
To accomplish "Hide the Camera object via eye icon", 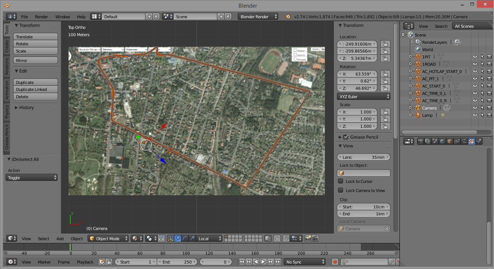I will (475, 108).
